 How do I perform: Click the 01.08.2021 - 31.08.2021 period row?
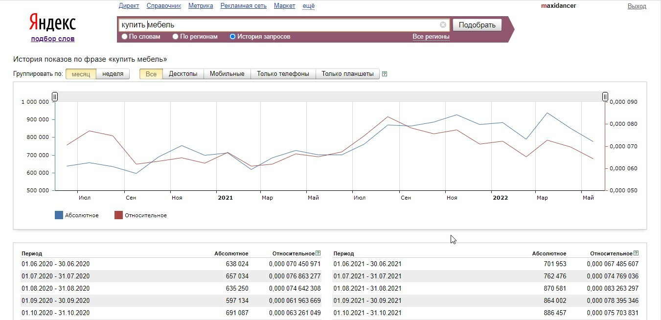click(x=486, y=288)
